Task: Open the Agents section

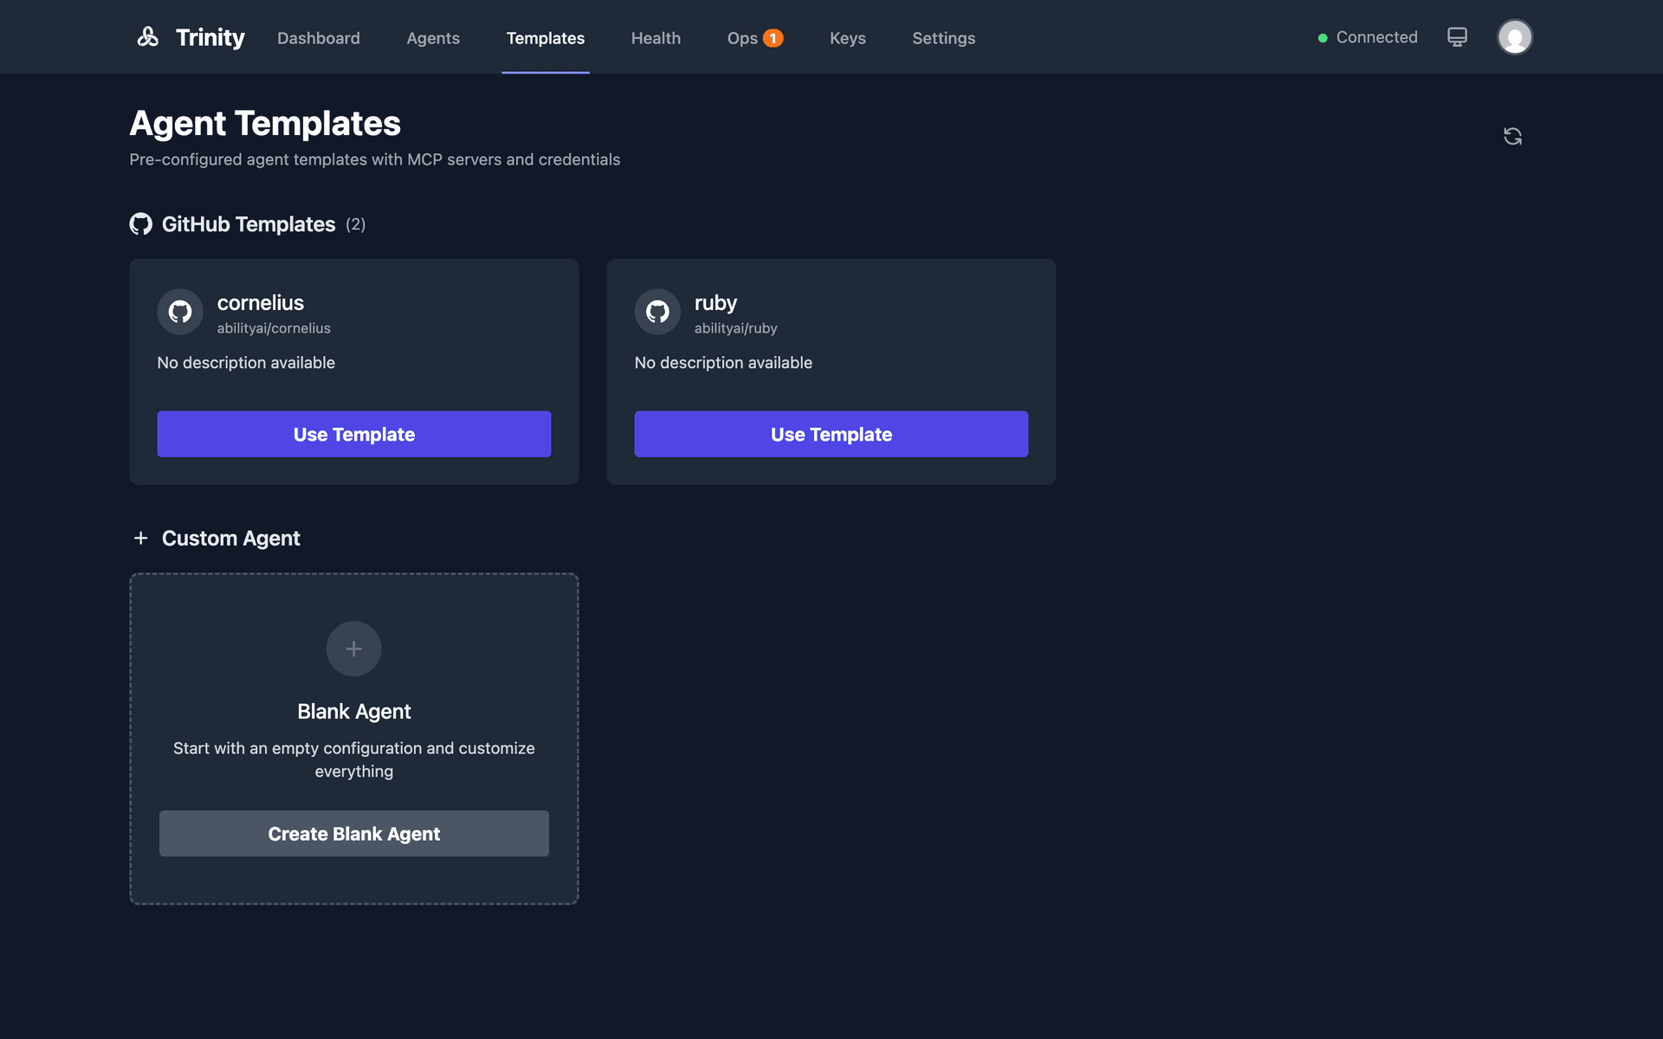Action: click(432, 38)
